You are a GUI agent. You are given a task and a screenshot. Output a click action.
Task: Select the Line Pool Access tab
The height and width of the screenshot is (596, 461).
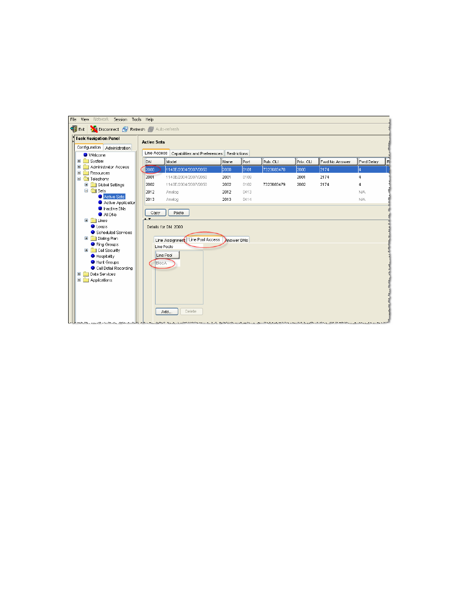point(204,239)
